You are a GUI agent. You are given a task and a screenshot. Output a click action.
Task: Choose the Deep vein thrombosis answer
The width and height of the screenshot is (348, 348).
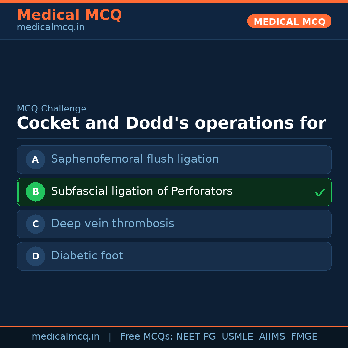[112, 224]
